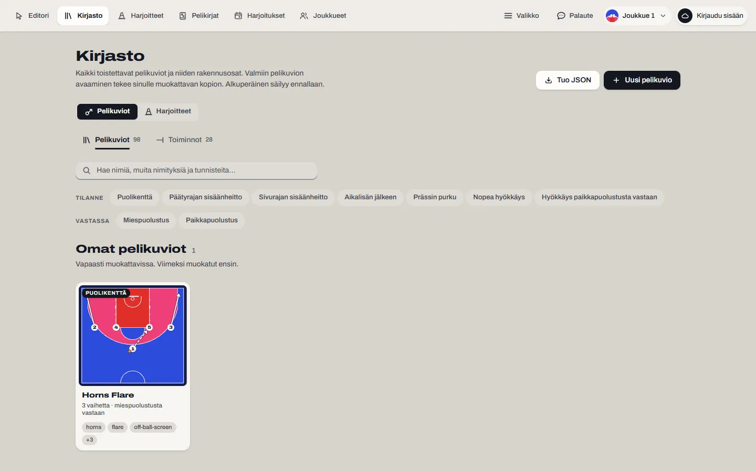Click the Horns Flare title
This screenshot has height=472, width=756.
coord(108,395)
